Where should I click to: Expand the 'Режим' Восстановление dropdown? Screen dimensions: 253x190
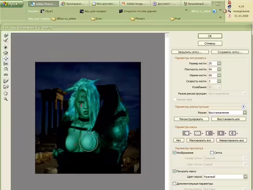pyautogui.click(x=245, y=112)
